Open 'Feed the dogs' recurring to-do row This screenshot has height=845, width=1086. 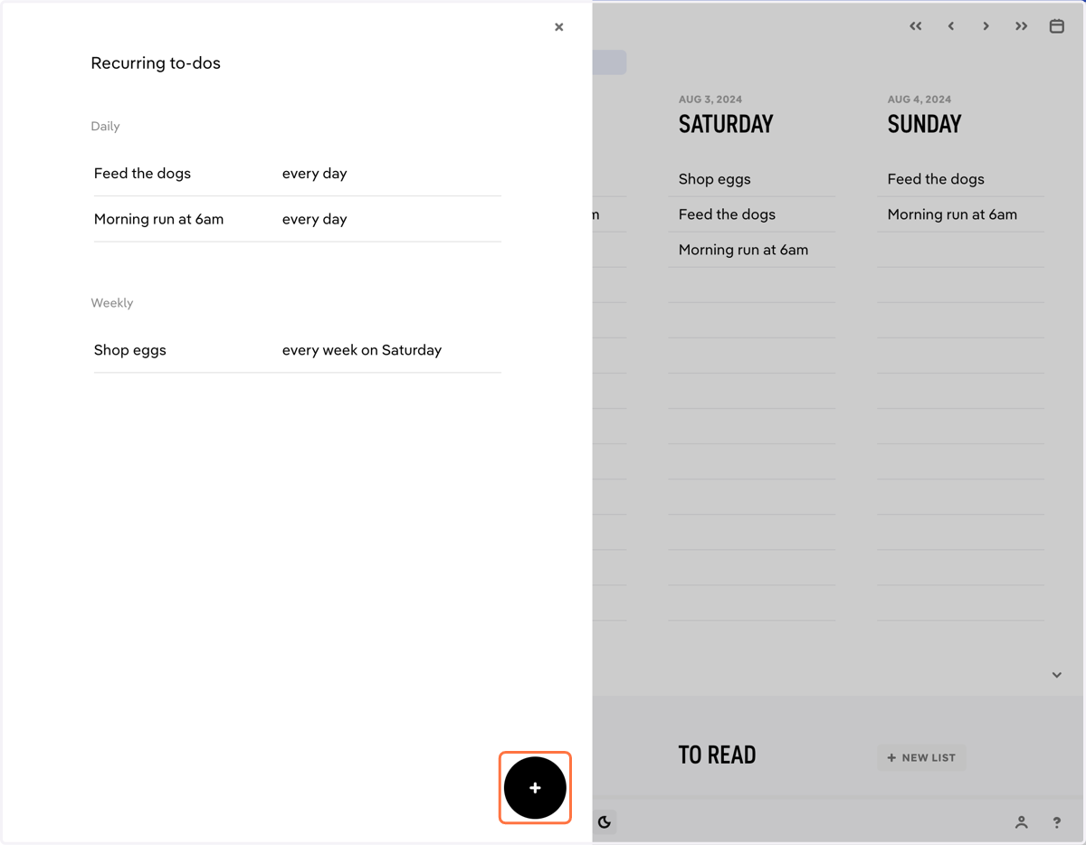pos(297,174)
